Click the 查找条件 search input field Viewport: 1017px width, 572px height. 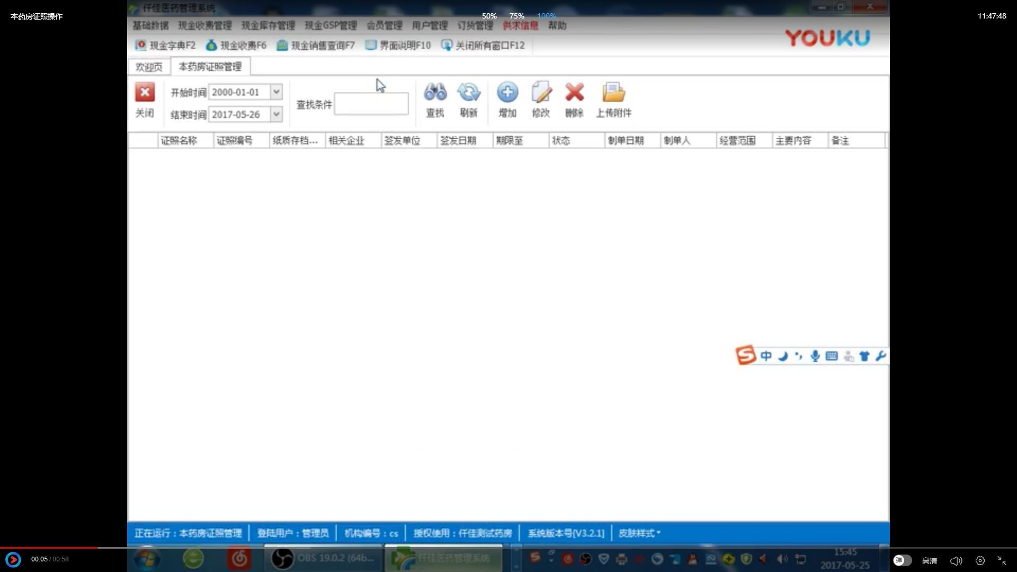[x=371, y=104]
